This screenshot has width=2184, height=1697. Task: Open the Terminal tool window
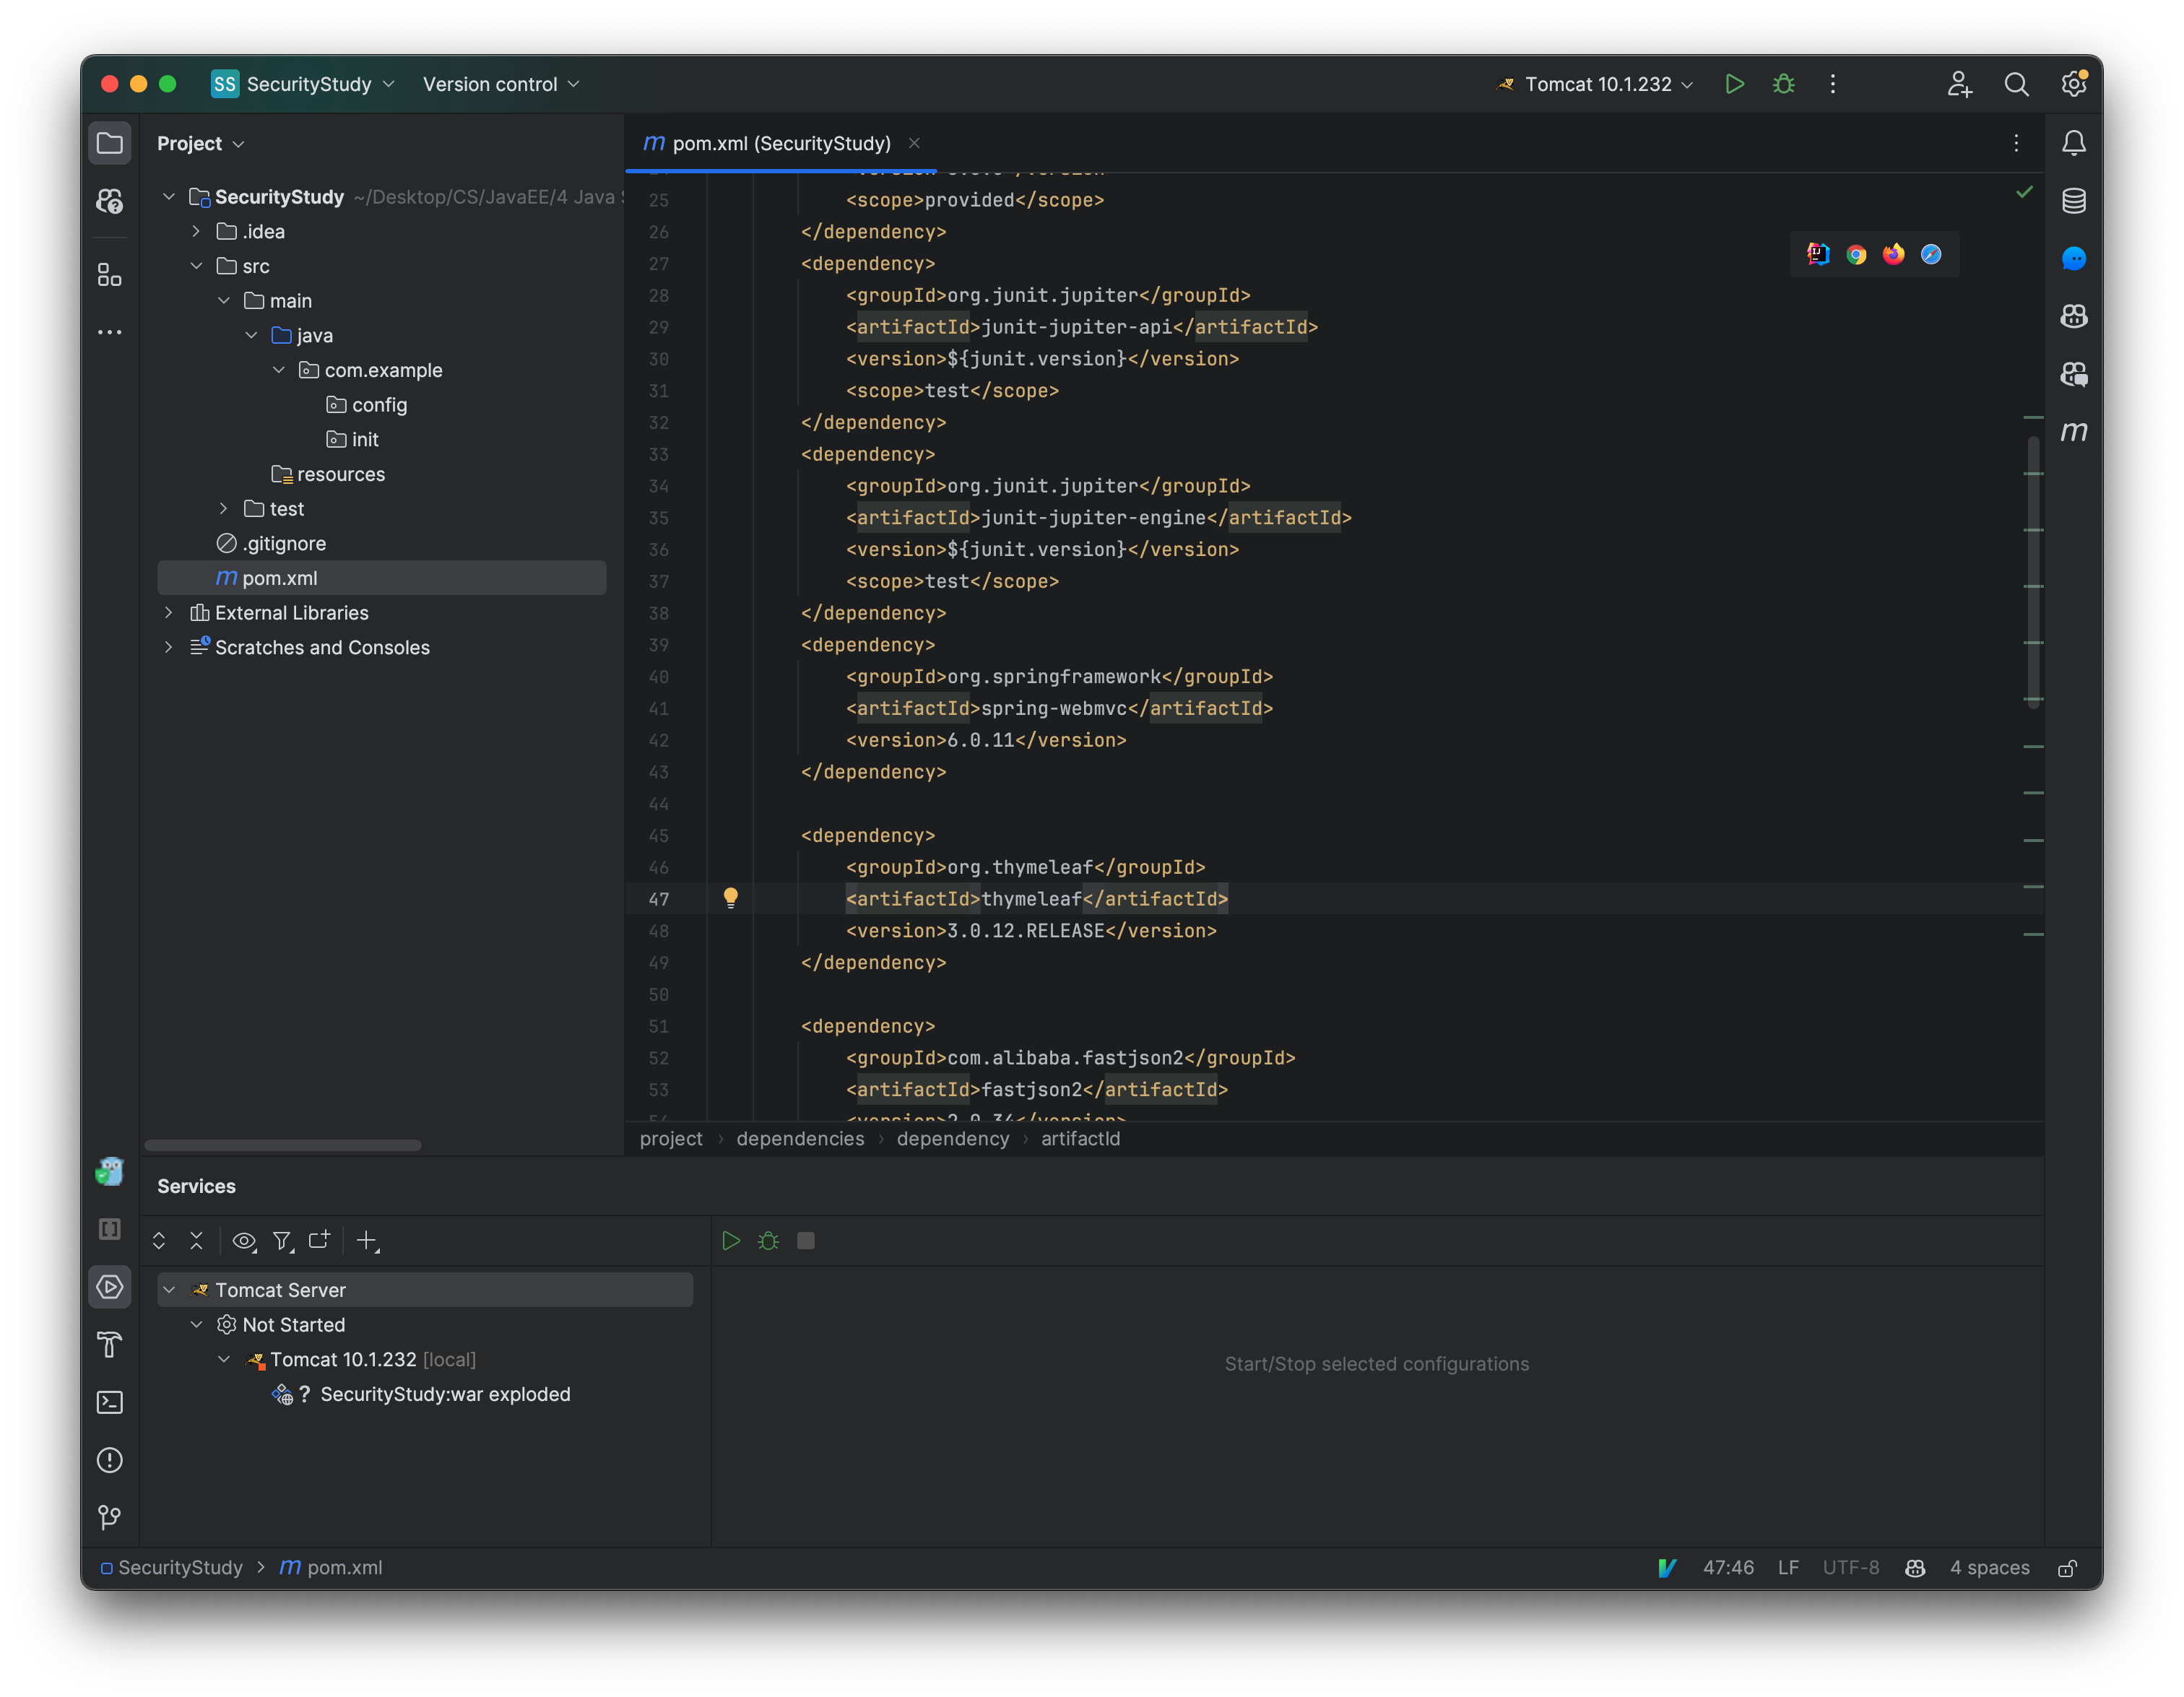[x=110, y=1402]
